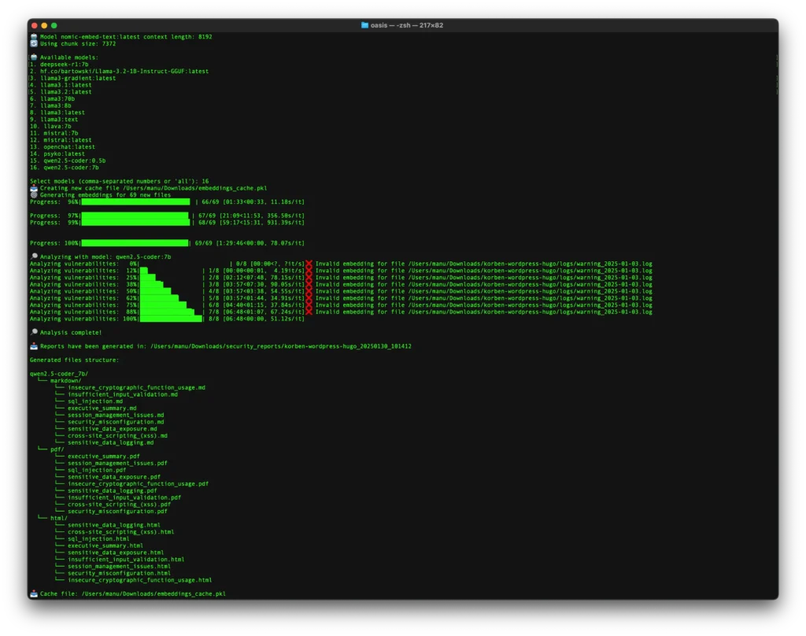The width and height of the screenshot is (806, 636).
Task: Click the 'Generated files structure:' heading
Action: click(75, 360)
